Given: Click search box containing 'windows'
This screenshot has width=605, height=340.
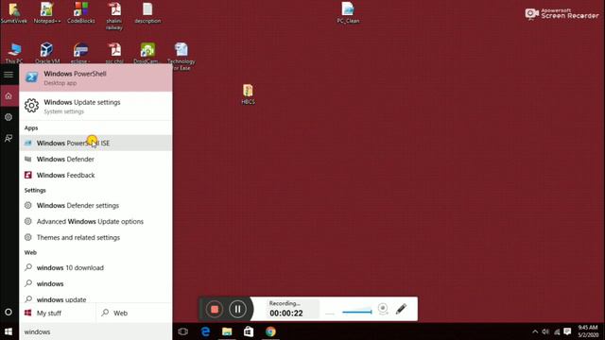Looking at the screenshot, I should tap(95, 331).
